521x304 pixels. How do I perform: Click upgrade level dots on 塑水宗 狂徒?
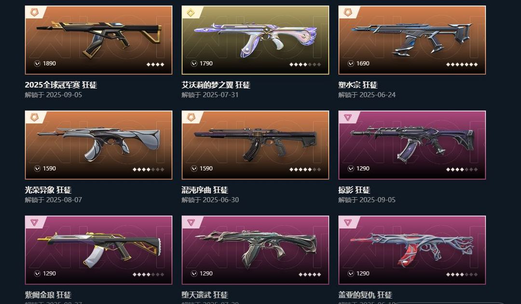click(462, 65)
